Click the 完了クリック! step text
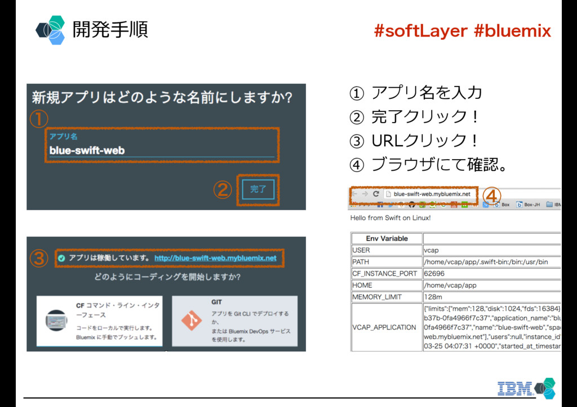The width and height of the screenshot is (577, 407). [425, 117]
